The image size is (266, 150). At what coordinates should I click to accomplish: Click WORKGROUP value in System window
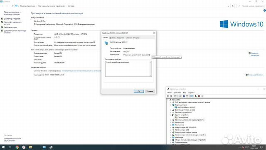pyautogui.click(x=59, y=63)
